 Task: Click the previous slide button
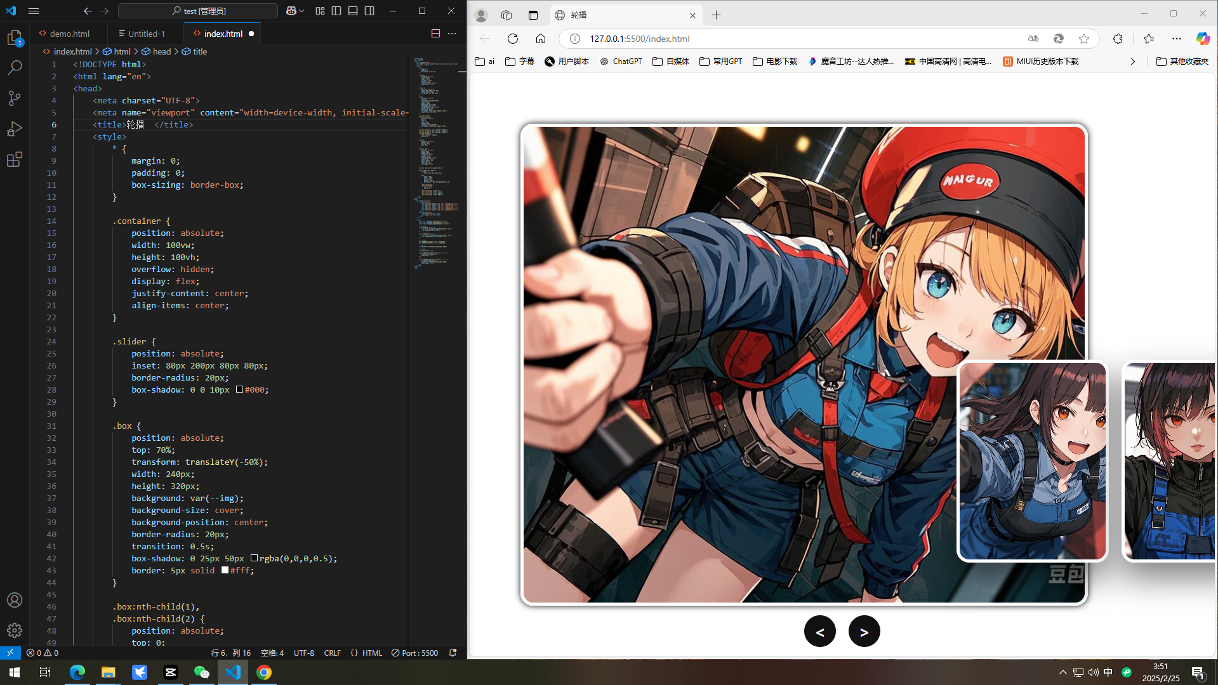point(820,631)
